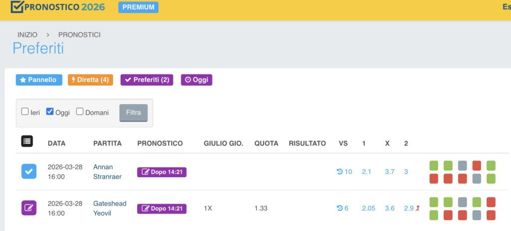Click Dopo 14:21 badge for Gateshead Yeovil

[162, 208]
